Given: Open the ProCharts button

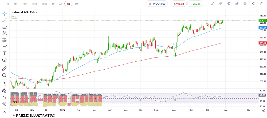Looking at the screenshot, I should (x=157, y=3).
